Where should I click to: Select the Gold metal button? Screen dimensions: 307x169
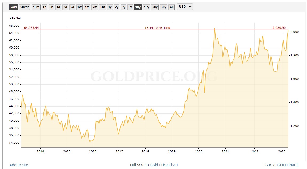tap(13, 7)
